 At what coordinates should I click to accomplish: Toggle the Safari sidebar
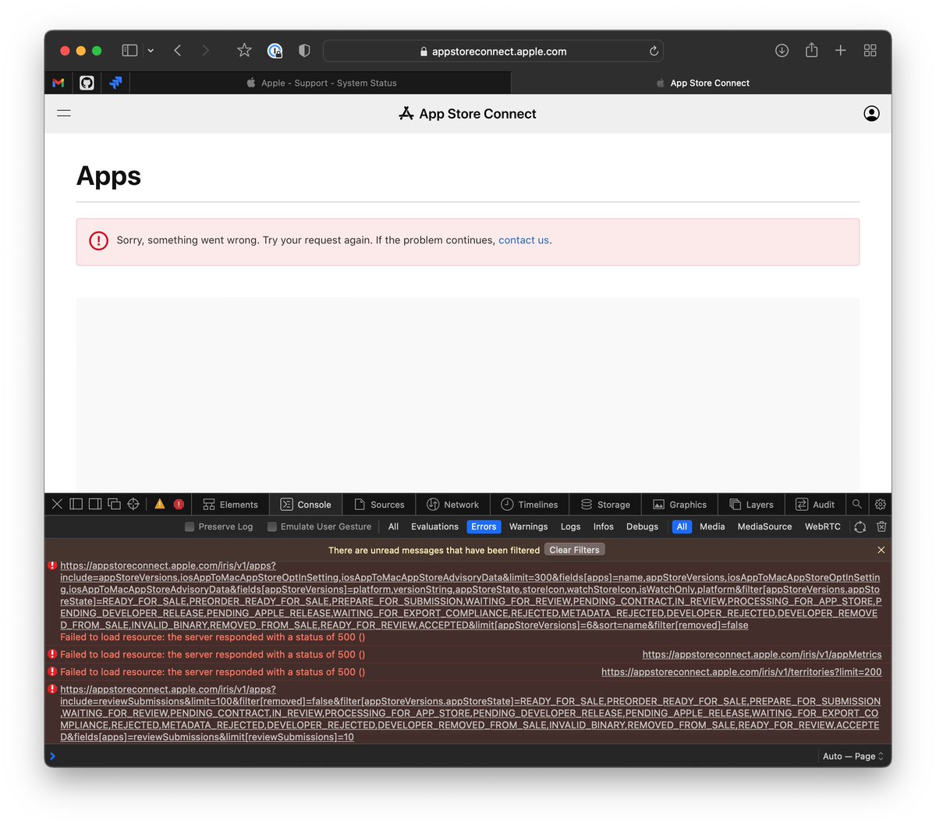(x=129, y=51)
